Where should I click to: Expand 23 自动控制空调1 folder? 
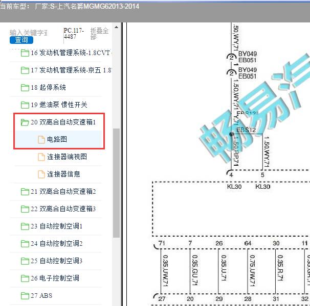click(x=57, y=226)
